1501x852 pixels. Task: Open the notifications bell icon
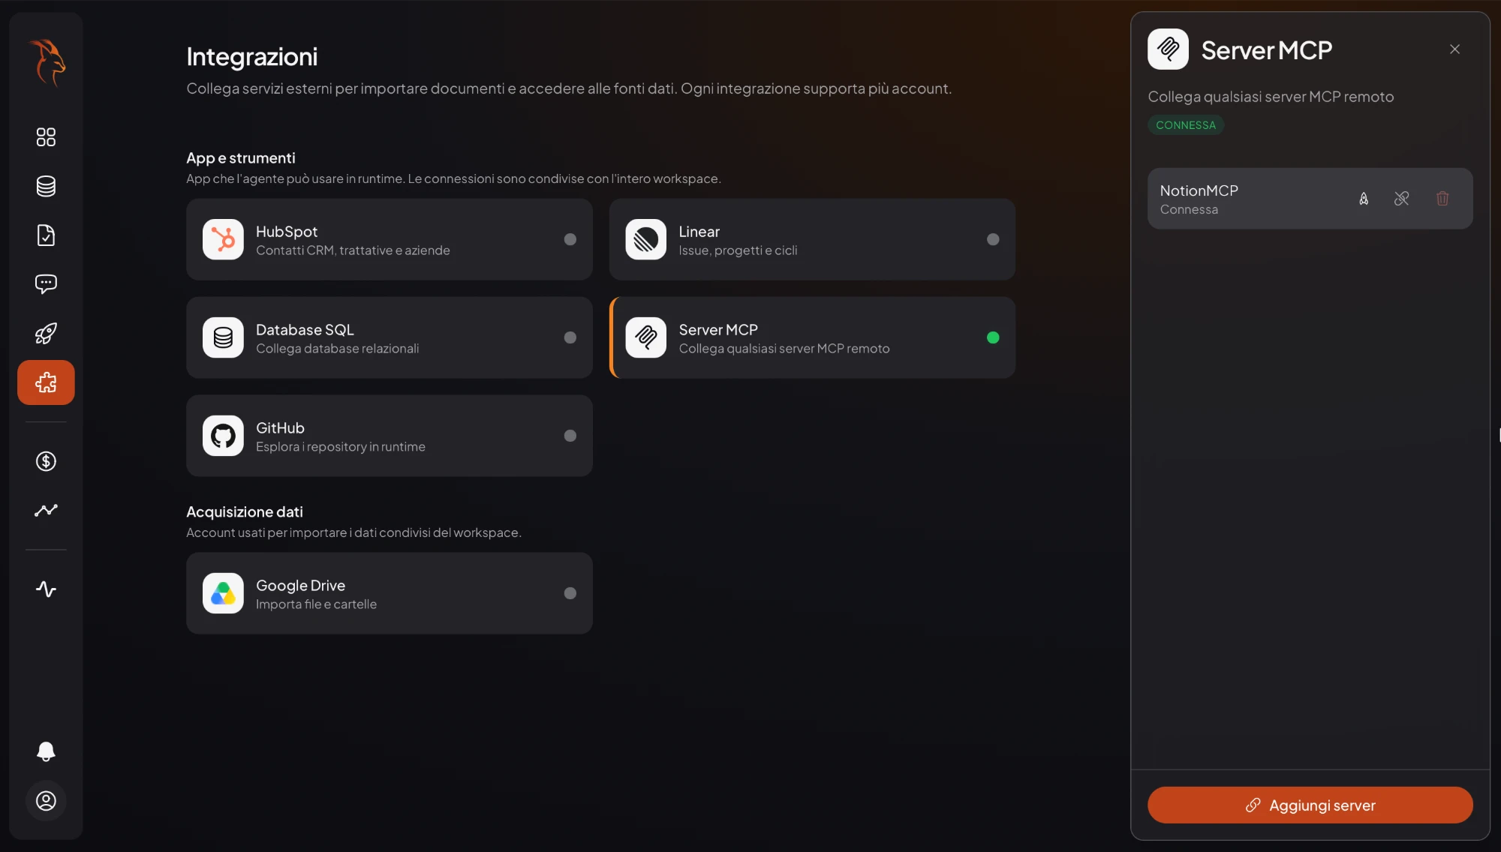click(x=46, y=751)
